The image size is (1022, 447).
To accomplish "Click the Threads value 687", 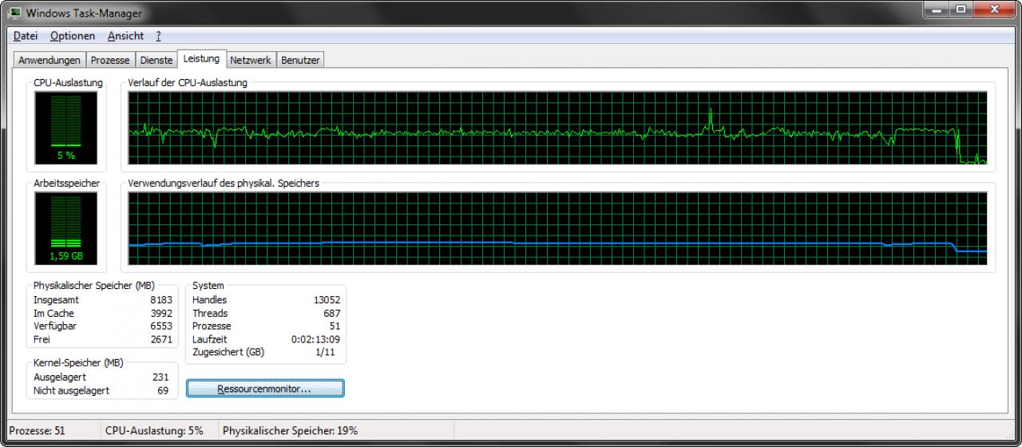I will [x=332, y=313].
